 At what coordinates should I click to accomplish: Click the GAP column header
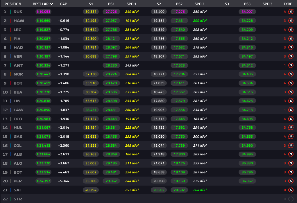tap(63, 4)
